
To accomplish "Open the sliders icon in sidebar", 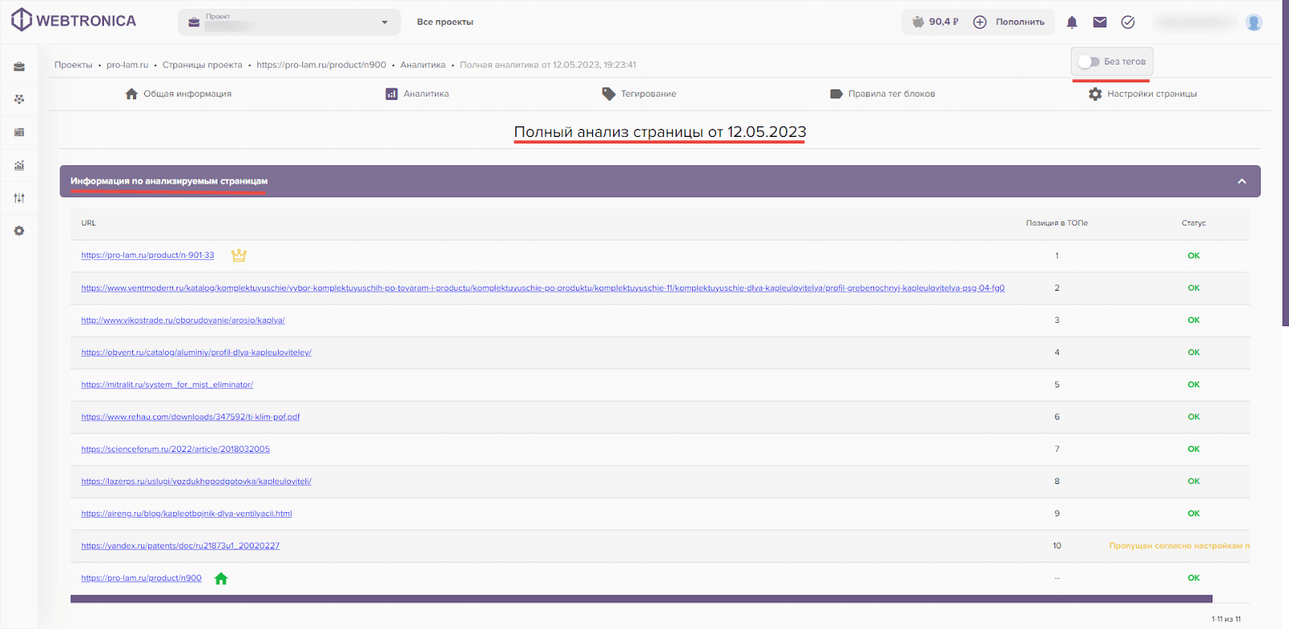I will pos(19,198).
